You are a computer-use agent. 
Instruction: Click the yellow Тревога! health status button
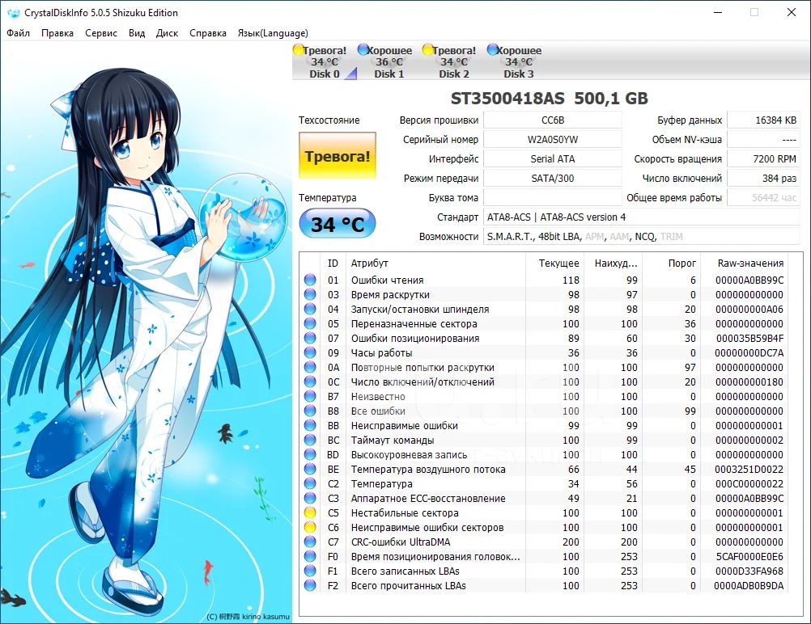pyautogui.click(x=338, y=156)
